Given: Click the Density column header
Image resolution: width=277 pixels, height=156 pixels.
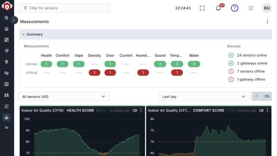Looking at the screenshot, I should coord(95,55).
